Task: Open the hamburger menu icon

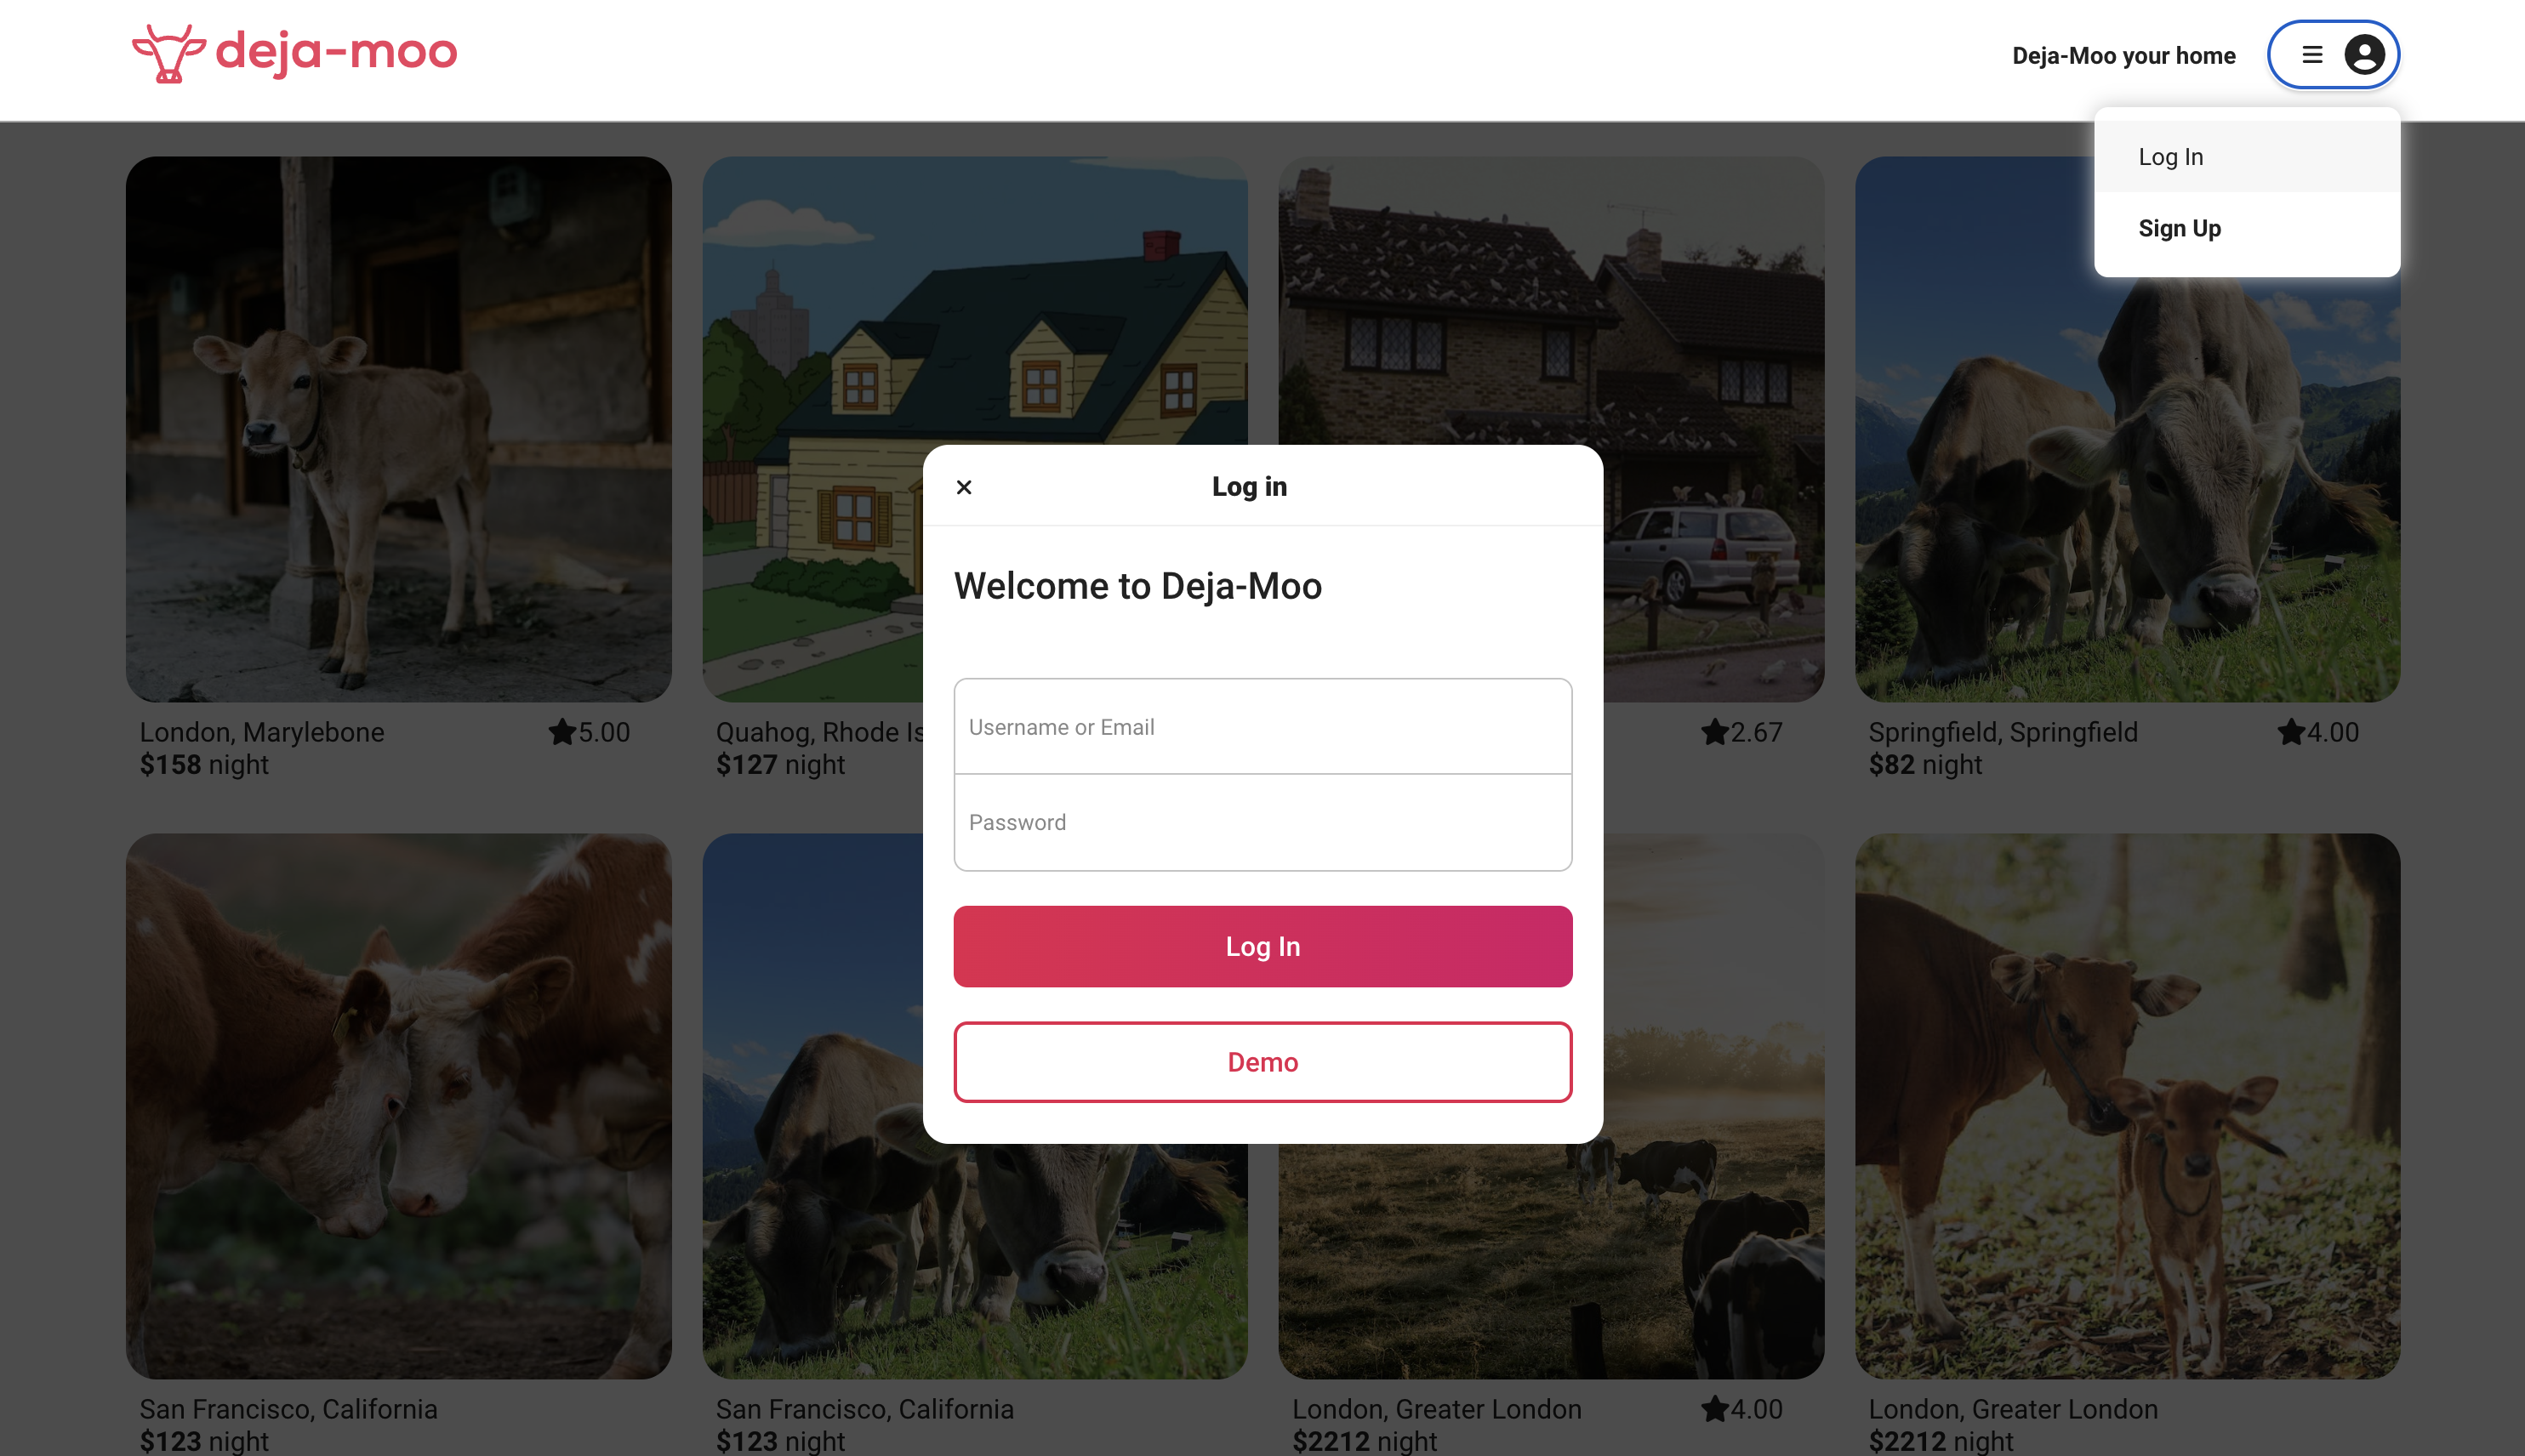Action: 2312,55
